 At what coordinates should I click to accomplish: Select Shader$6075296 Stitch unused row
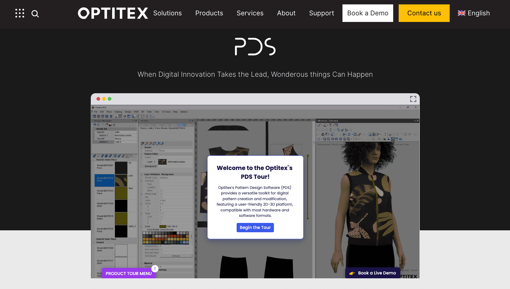tap(115, 250)
